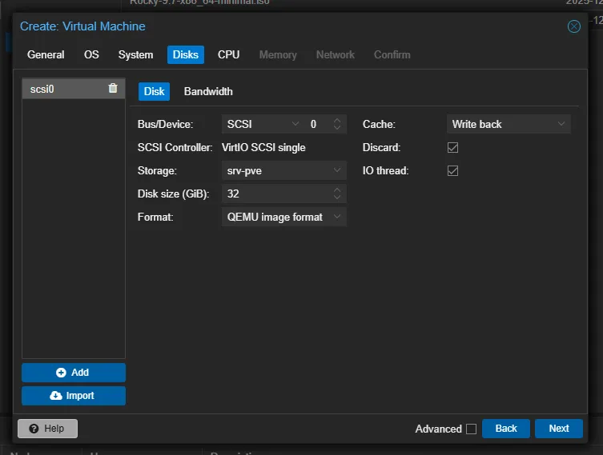This screenshot has height=455, width=603.
Task: Click the Import disk button
Action: tap(74, 396)
